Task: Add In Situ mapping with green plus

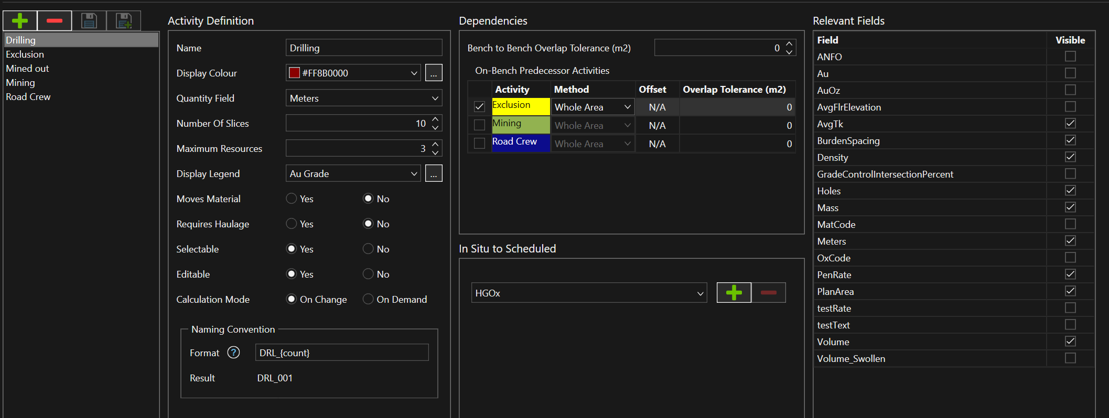Action: [734, 293]
